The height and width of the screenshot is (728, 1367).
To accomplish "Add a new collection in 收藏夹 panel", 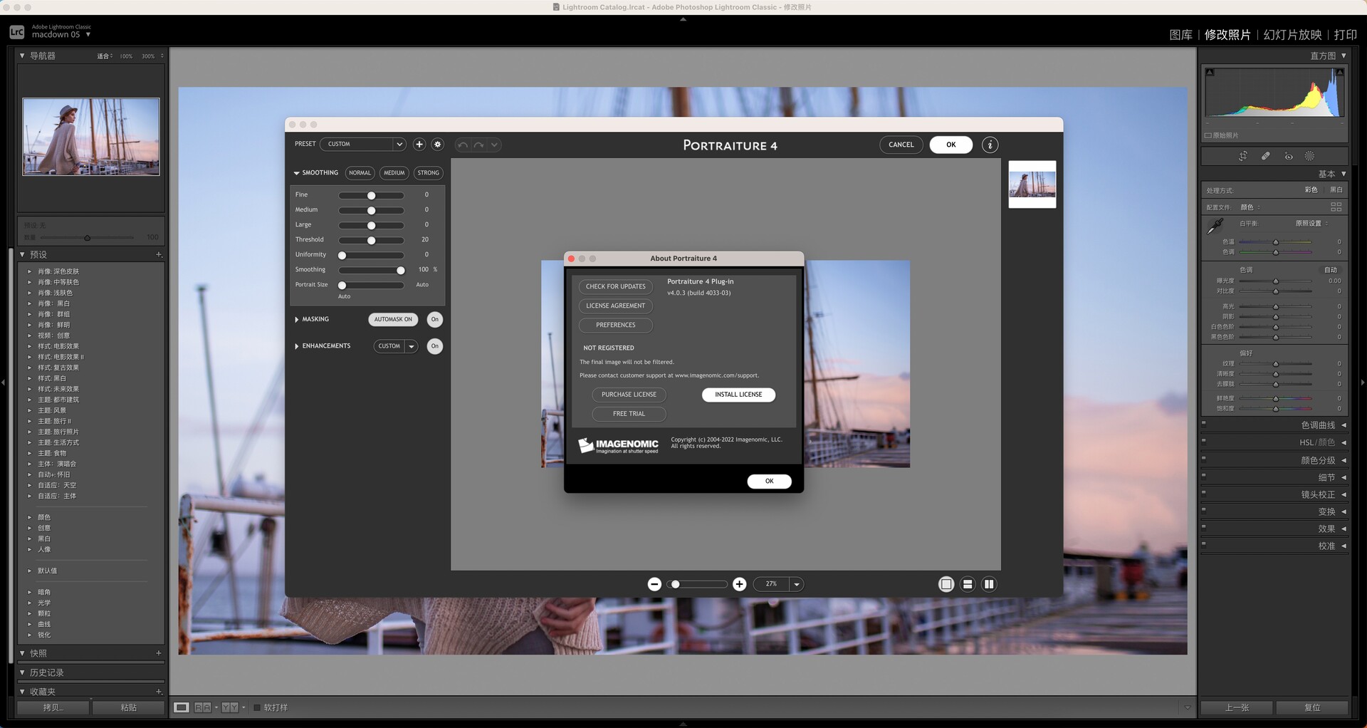I will 159,692.
